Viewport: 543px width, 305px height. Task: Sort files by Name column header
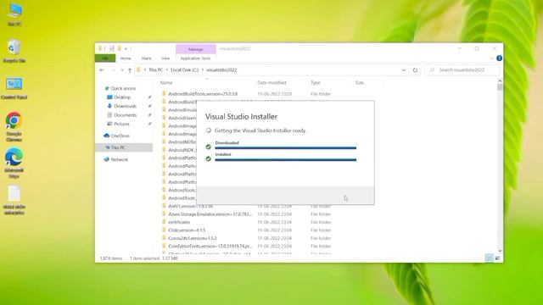[166, 83]
